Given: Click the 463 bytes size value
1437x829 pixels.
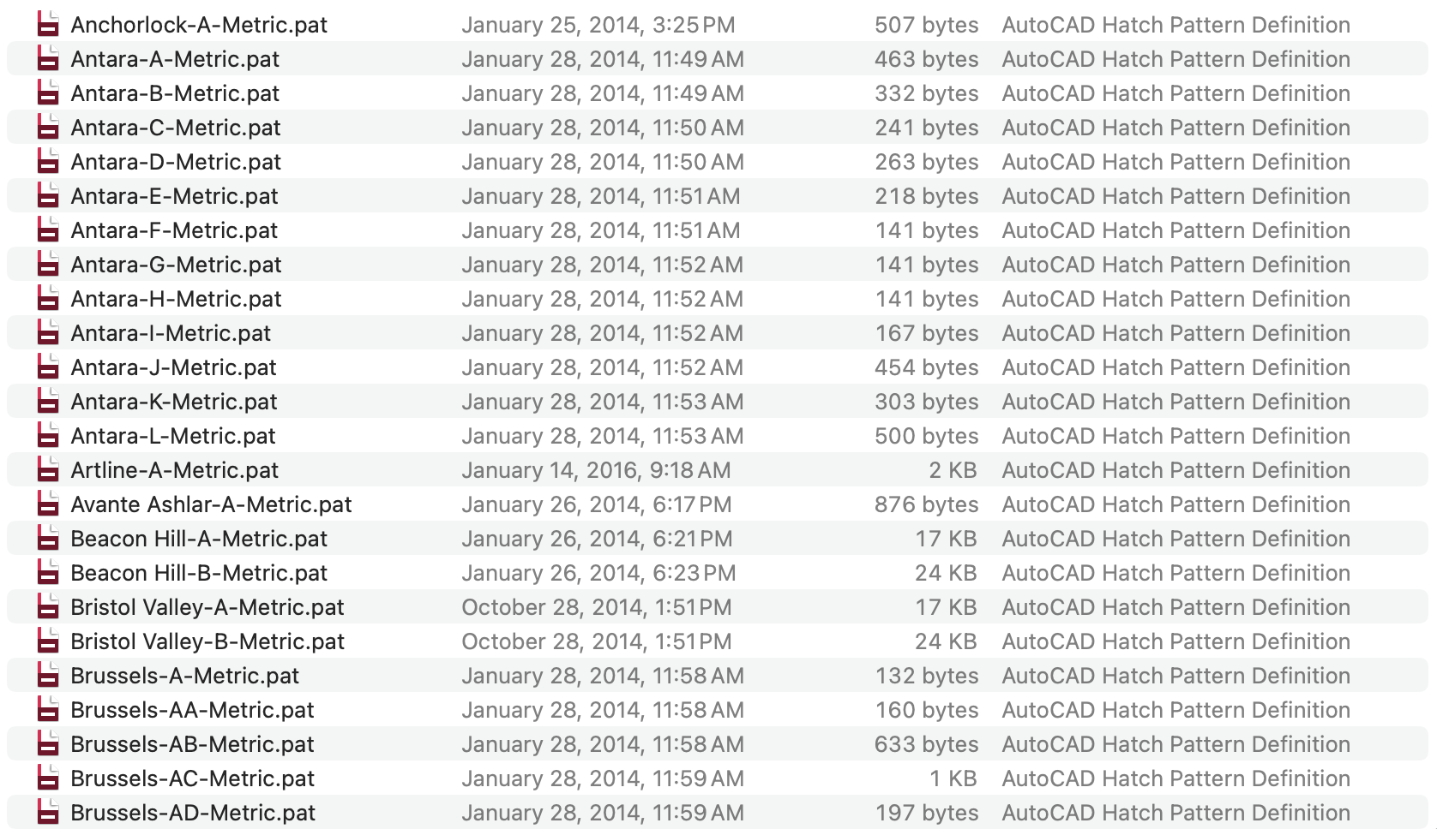Looking at the screenshot, I should coord(927,59).
